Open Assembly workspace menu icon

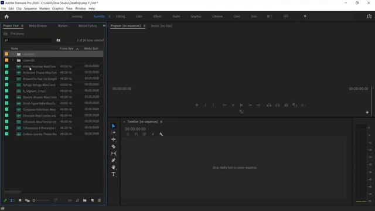click(x=110, y=16)
